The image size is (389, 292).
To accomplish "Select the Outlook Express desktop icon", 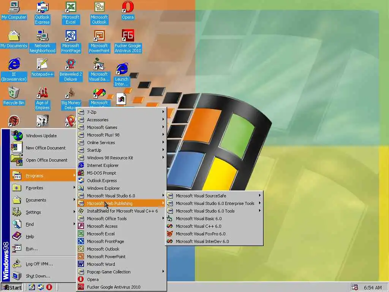I will click(42, 13).
